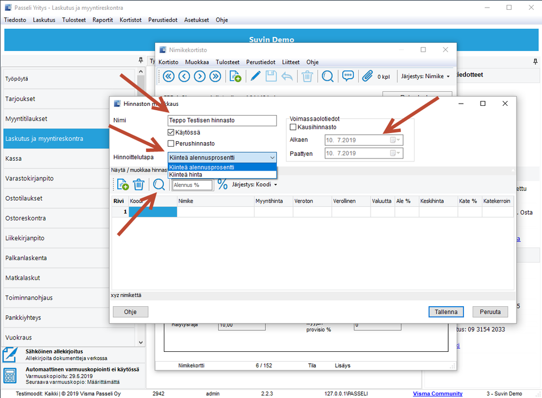Choose Kiinteä hinta from the dropdown list
542x398 pixels.
tap(222, 174)
